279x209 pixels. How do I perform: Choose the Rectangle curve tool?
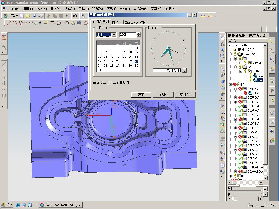(53, 23)
